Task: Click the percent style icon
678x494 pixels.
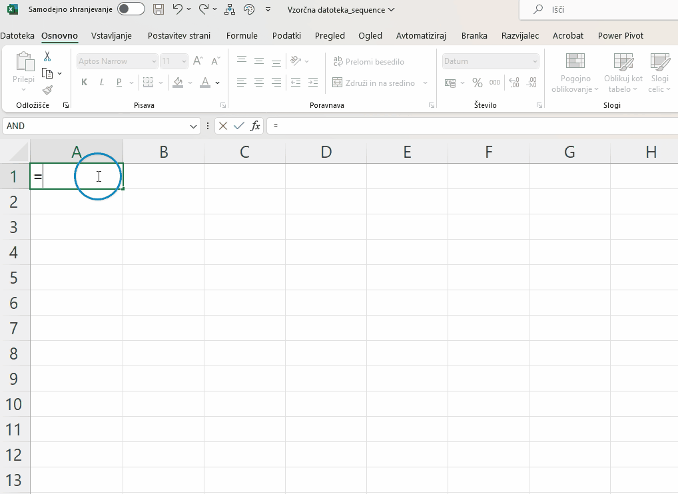Action: (x=477, y=83)
